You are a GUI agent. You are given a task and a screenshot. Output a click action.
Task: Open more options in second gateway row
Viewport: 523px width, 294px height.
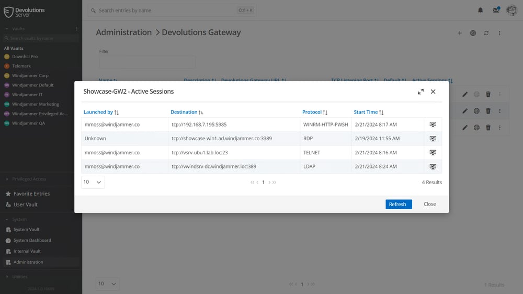coord(499,111)
